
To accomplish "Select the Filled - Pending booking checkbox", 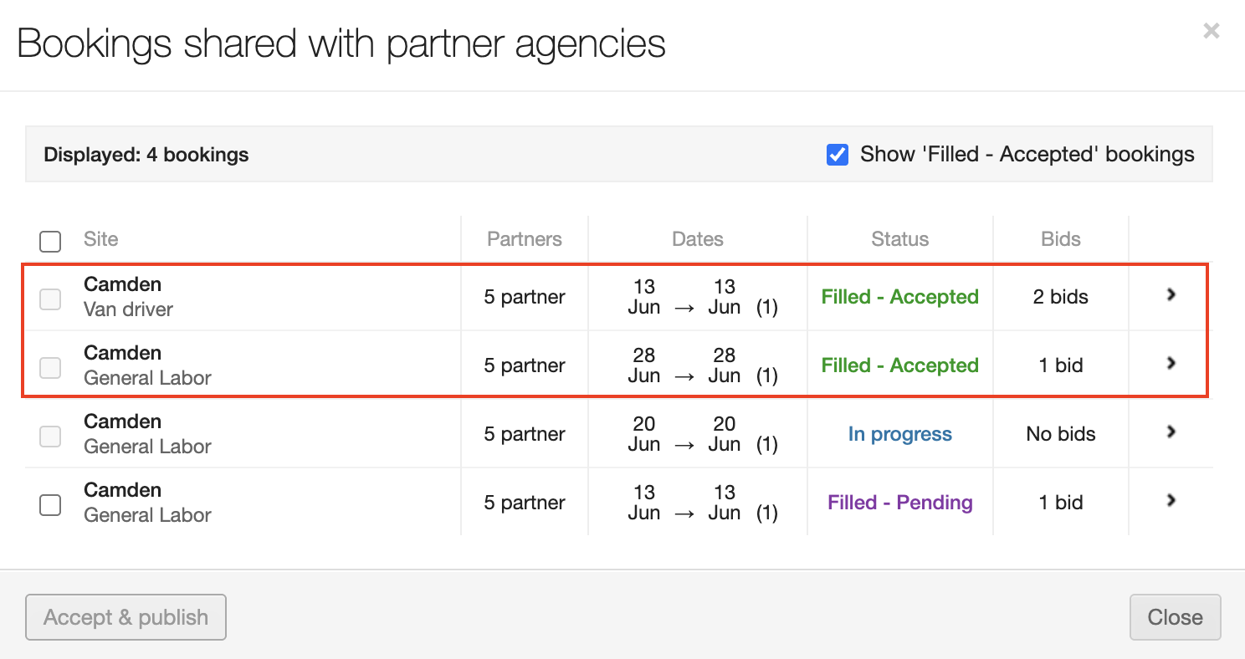I will [50, 505].
